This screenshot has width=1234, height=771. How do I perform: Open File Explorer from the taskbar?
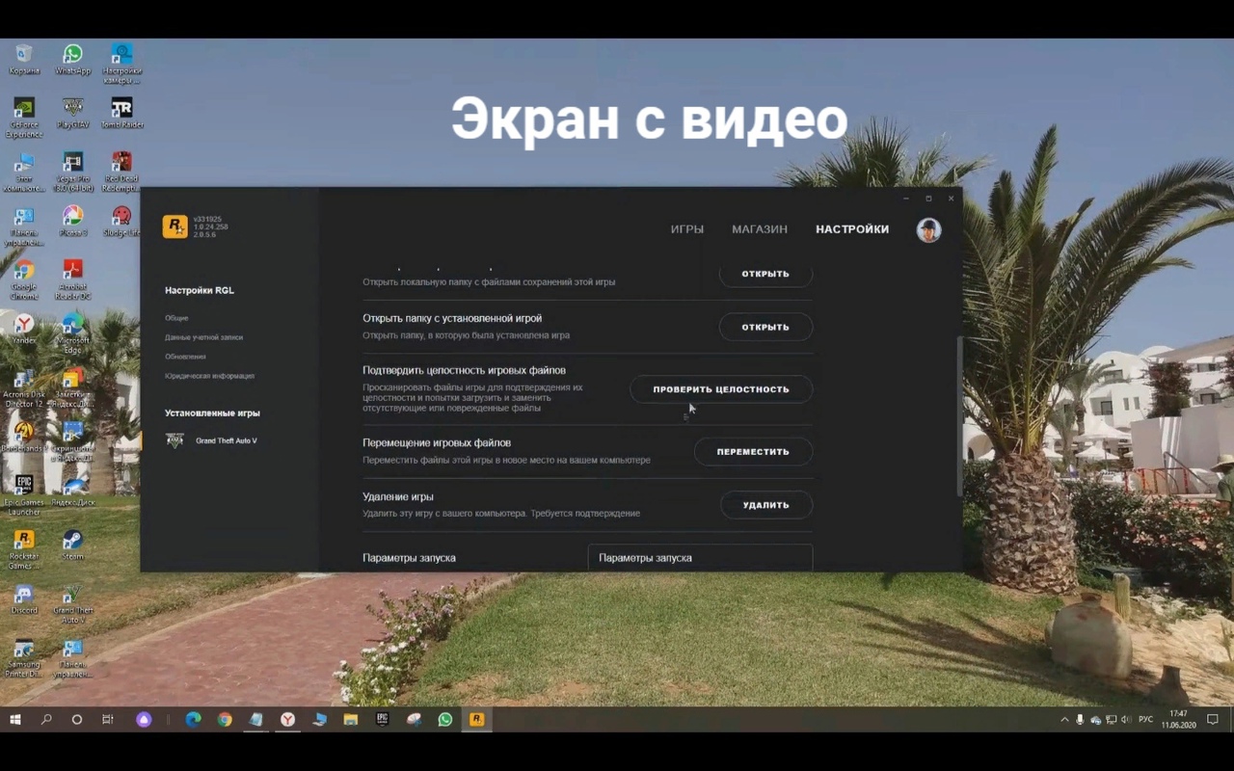click(351, 719)
